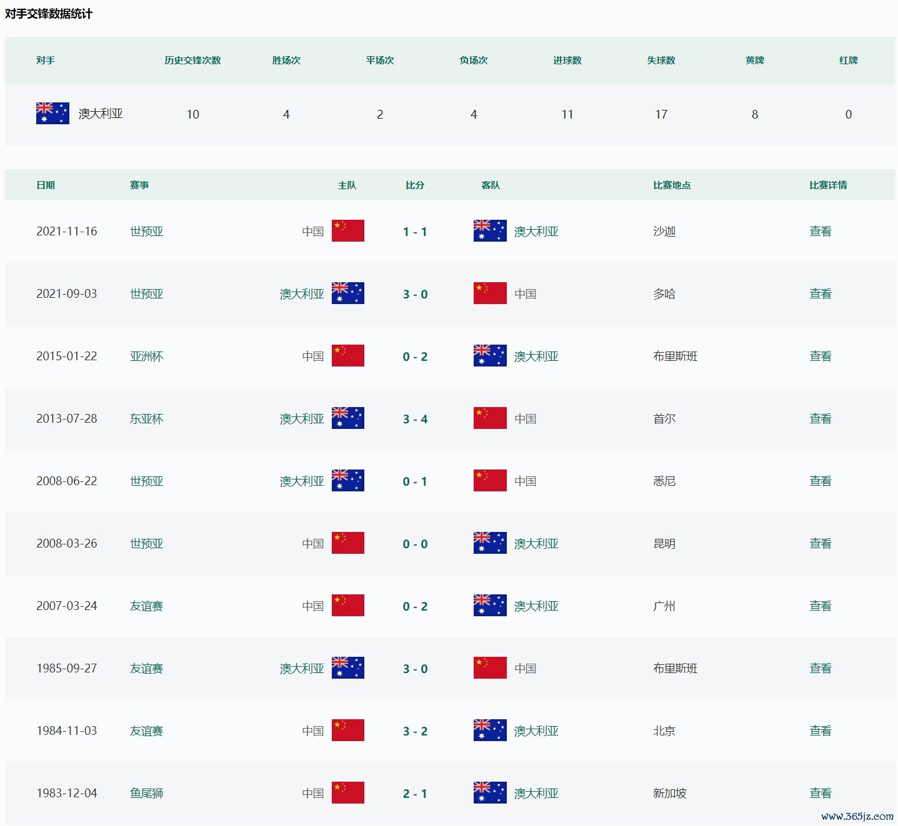Click venue 昆明 in 2008-03-26 row
898x826 pixels.
pyautogui.click(x=664, y=544)
